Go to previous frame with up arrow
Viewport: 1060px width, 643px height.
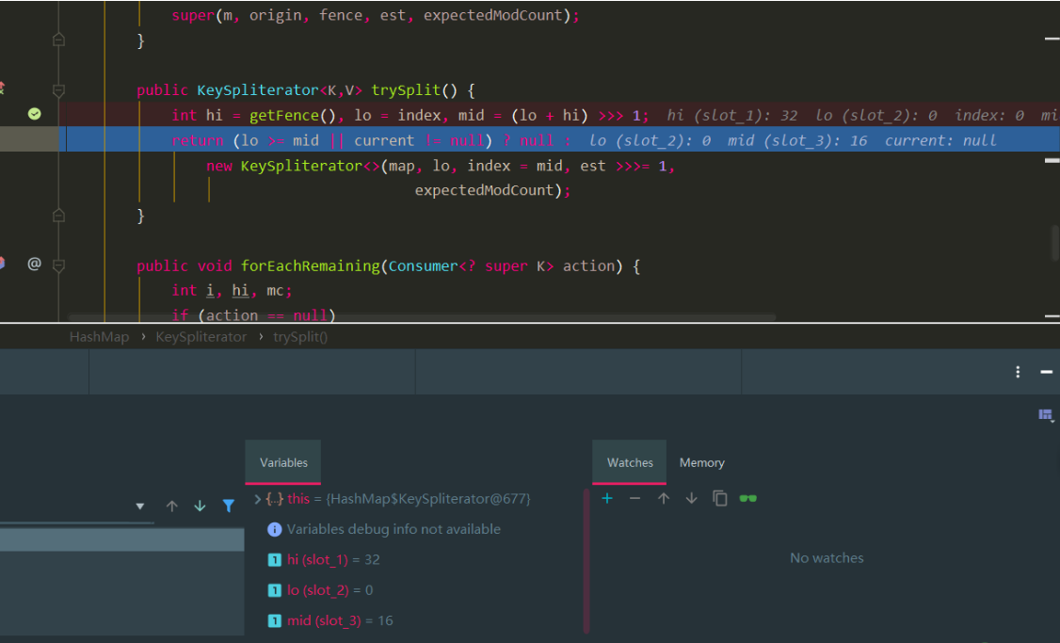click(171, 506)
